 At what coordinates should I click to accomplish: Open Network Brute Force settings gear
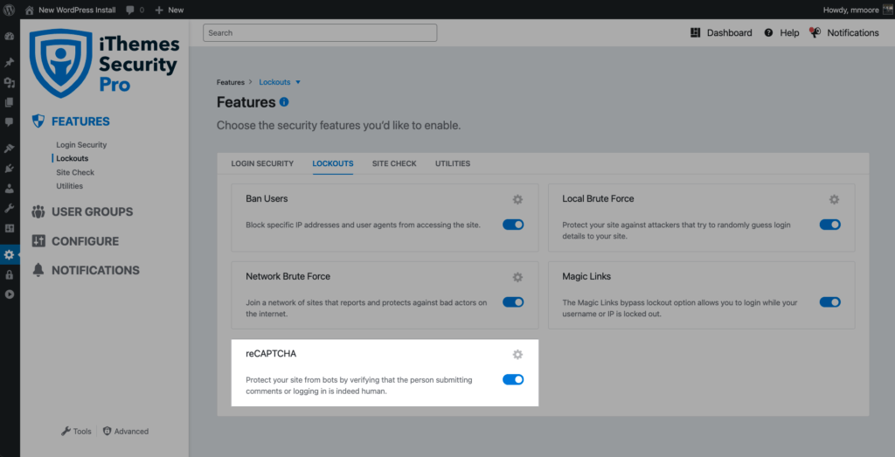point(517,277)
